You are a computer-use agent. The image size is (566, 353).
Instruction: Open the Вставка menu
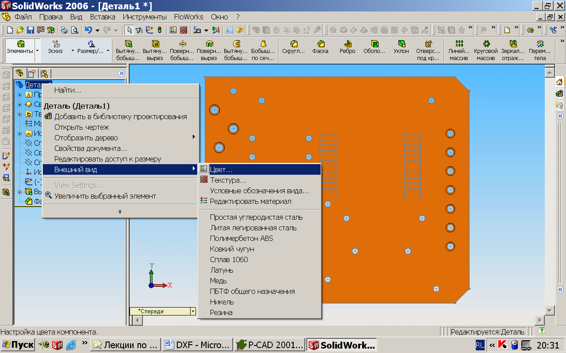point(103,17)
